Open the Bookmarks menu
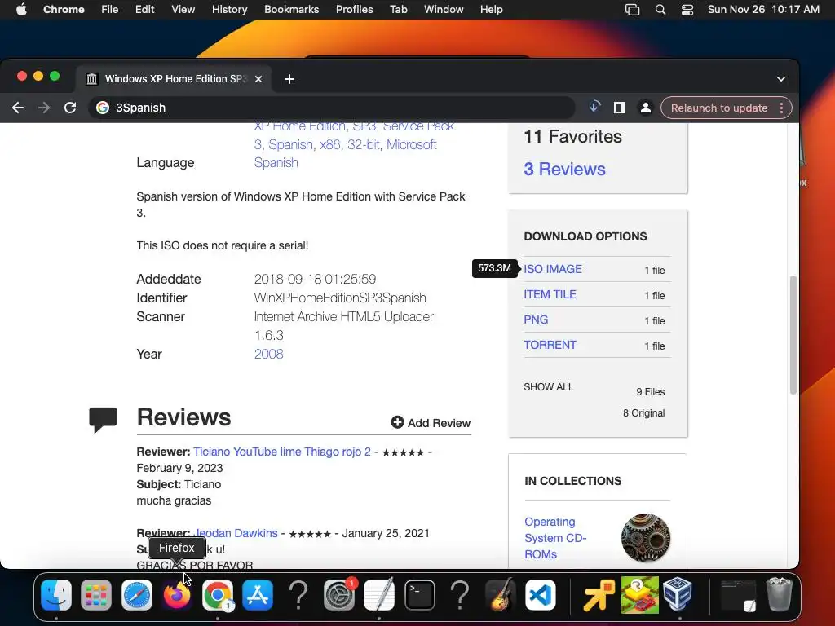Image resolution: width=835 pixels, height=626 pixels. pos(291,9)
